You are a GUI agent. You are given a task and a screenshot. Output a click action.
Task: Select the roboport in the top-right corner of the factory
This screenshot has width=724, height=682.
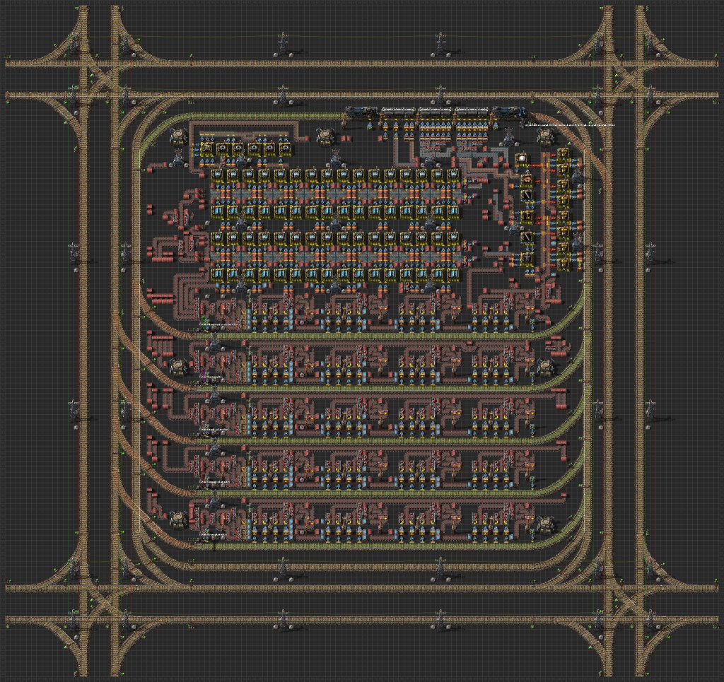(545, 137)
